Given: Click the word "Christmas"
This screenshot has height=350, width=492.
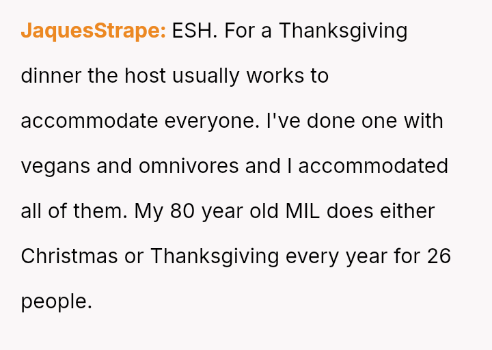Looking at the screenshot, I should pos(69,256).
